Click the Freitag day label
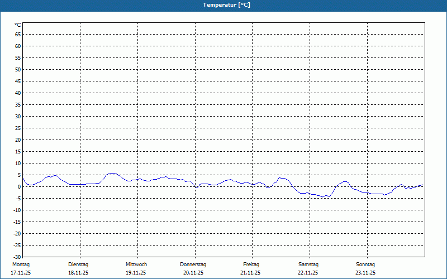This screenshot has height=279, width=447. [x=251, y=264]
